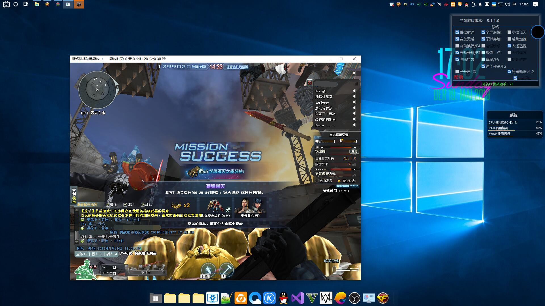Image resolution: width=545 pixels, height=306 pixels.
Task: Open the presentation screen icon in the dock
Action: [368, 298]
